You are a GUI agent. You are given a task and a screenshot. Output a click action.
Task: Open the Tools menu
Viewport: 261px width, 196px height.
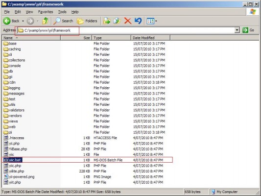click(x=62, y=12)
